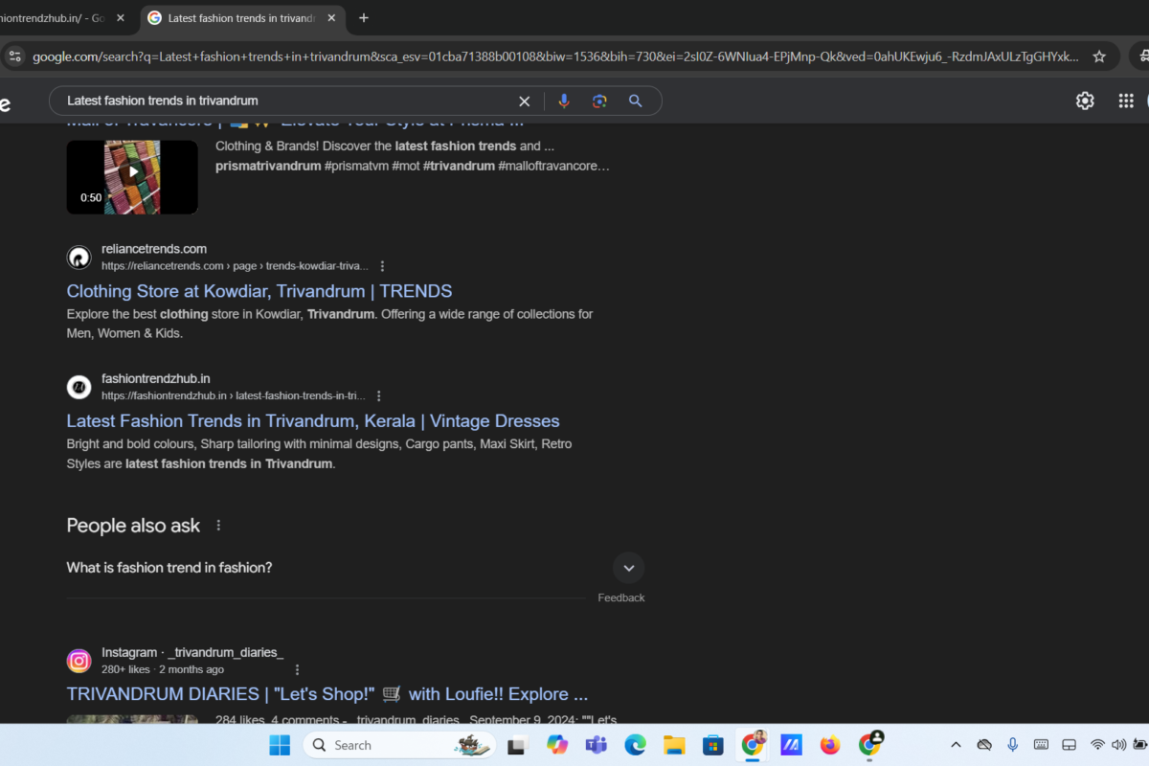Click the microphone tray icon
This screenshot has height=766, width=1149.
(1013, 745)
